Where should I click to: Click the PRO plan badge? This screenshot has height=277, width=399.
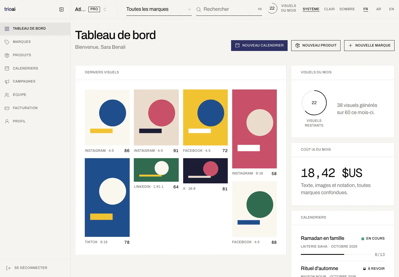[94, 9]
